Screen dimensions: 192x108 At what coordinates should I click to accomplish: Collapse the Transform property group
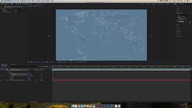(x=7, y=73)
